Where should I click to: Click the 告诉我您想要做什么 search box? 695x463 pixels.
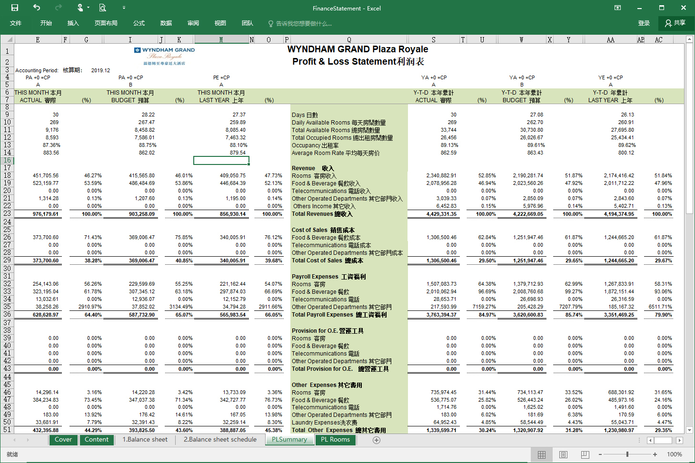click(303, 23)
